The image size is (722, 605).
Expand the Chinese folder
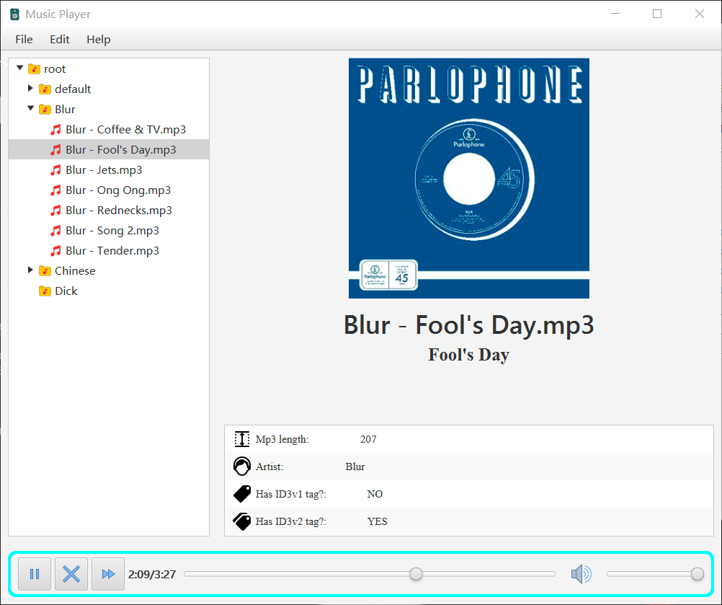[30, 270]
